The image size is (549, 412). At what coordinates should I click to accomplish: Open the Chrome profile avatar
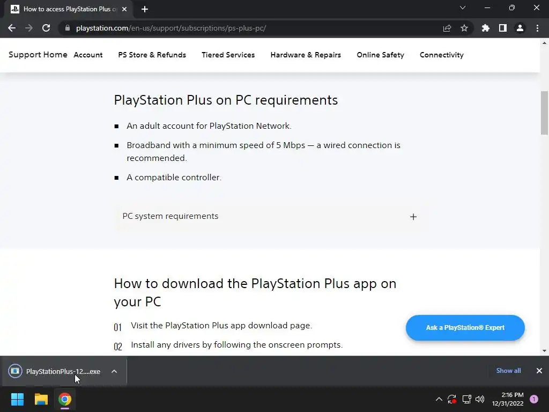520,28
